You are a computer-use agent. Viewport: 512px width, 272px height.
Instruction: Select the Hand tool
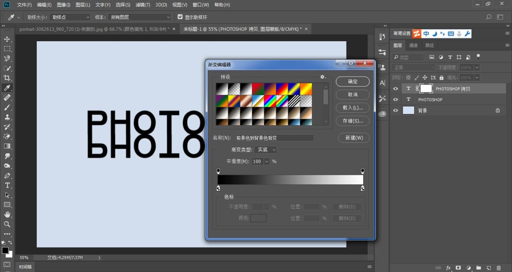click(7, 214)
